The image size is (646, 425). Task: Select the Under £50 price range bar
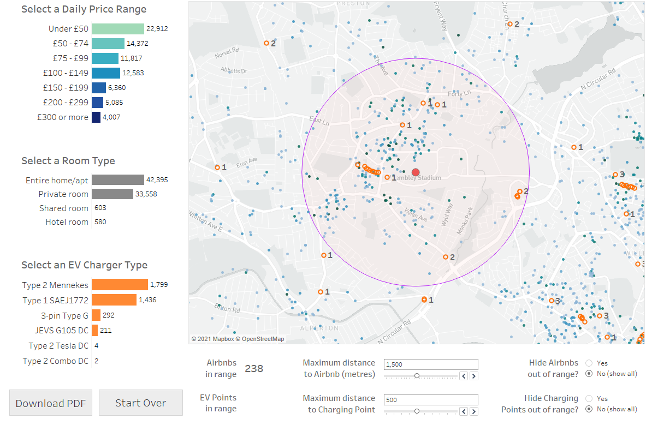(117, 29)
